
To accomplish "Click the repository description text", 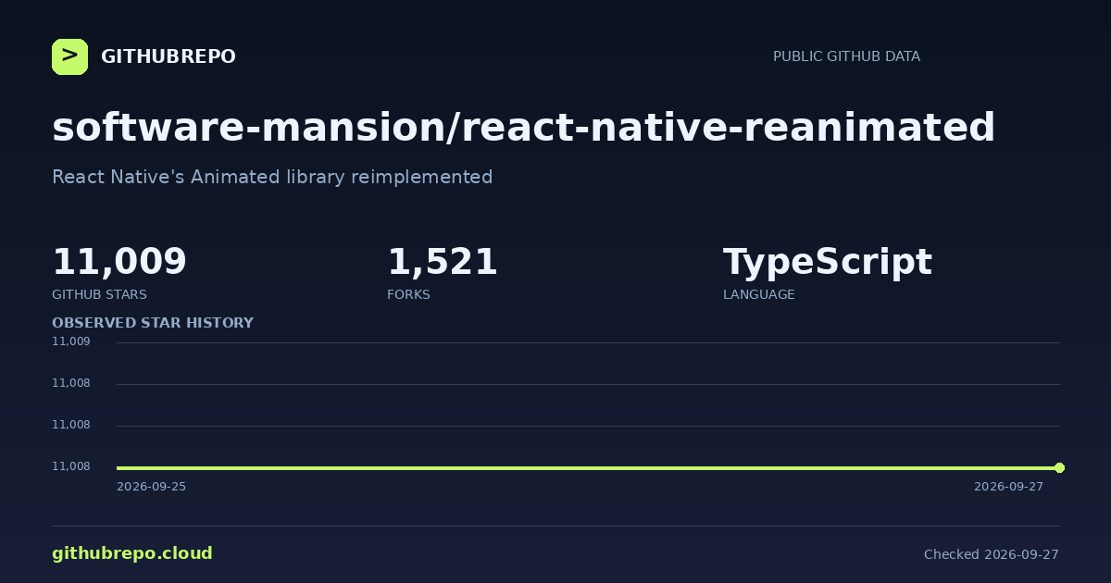I will tap(272, 177).
